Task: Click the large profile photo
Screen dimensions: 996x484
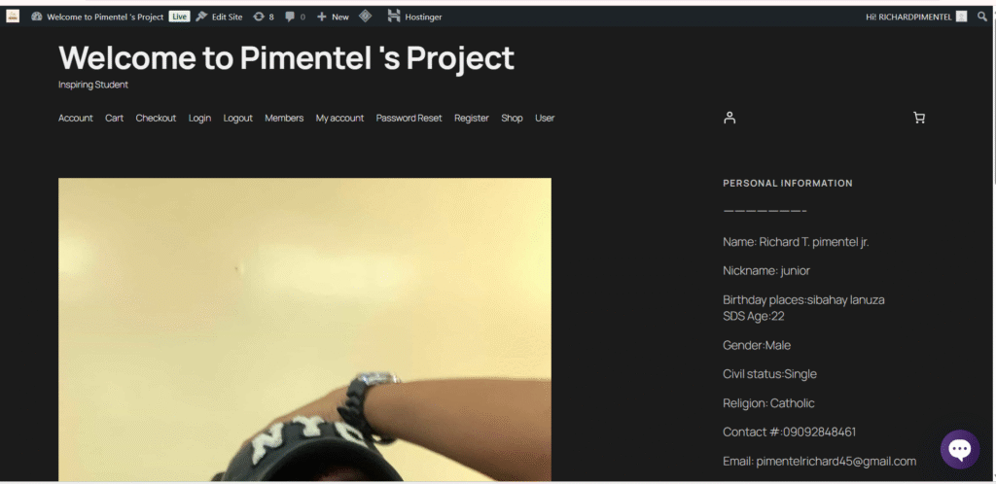Action: pyautogui.click(x=304, y=328)
